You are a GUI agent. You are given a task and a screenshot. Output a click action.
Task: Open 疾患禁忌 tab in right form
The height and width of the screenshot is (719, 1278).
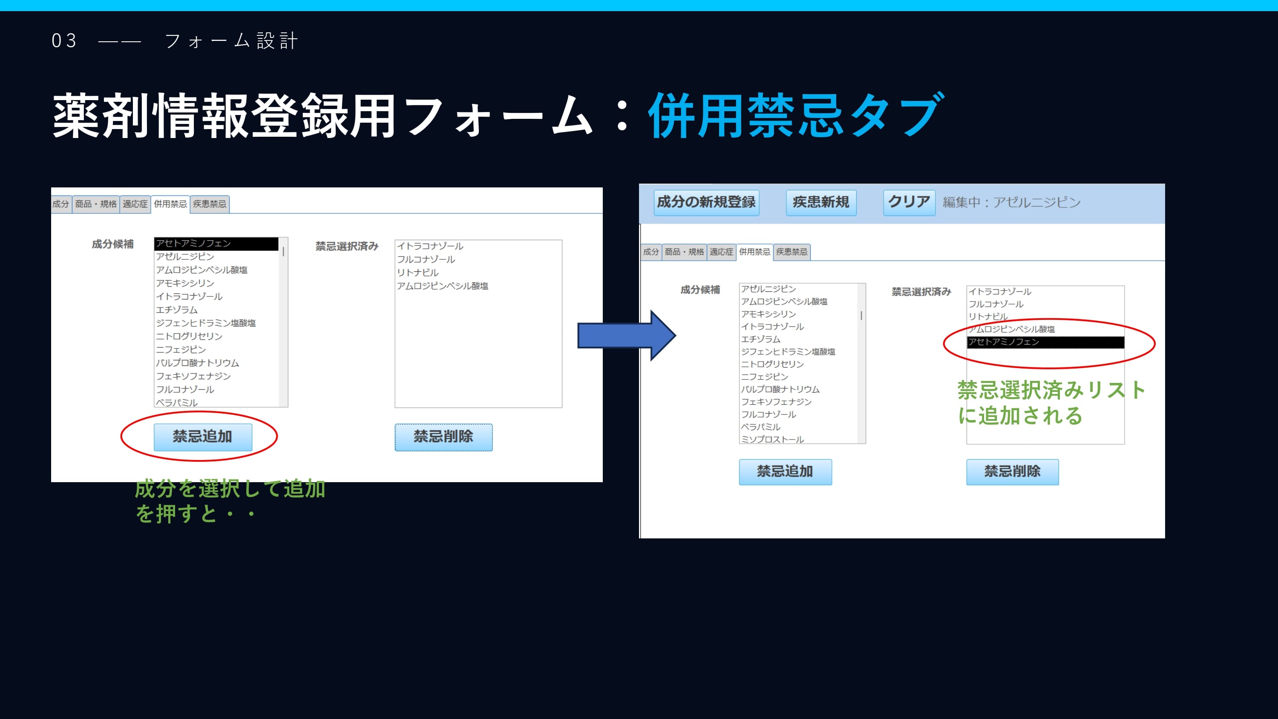click(x=792, y=252)
